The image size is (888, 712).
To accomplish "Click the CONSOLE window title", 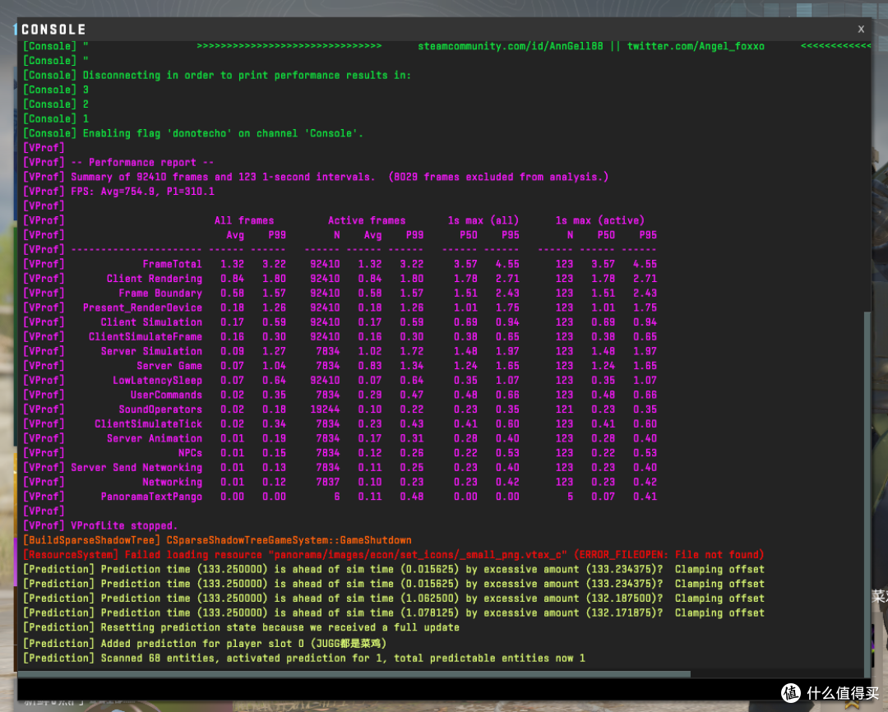I will pyautogui.click(x=53, y=30).
